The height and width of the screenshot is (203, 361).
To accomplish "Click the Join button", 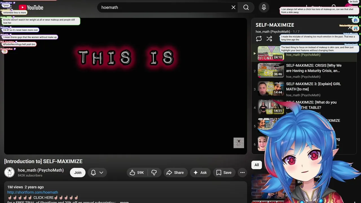I will [x=78, y=173].
